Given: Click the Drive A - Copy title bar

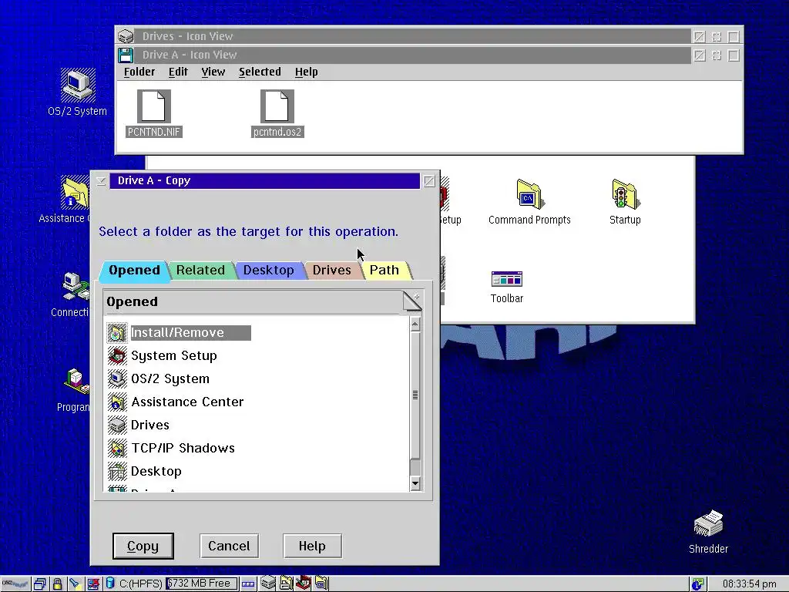Looking at the screenshot, I should (265, 181).
